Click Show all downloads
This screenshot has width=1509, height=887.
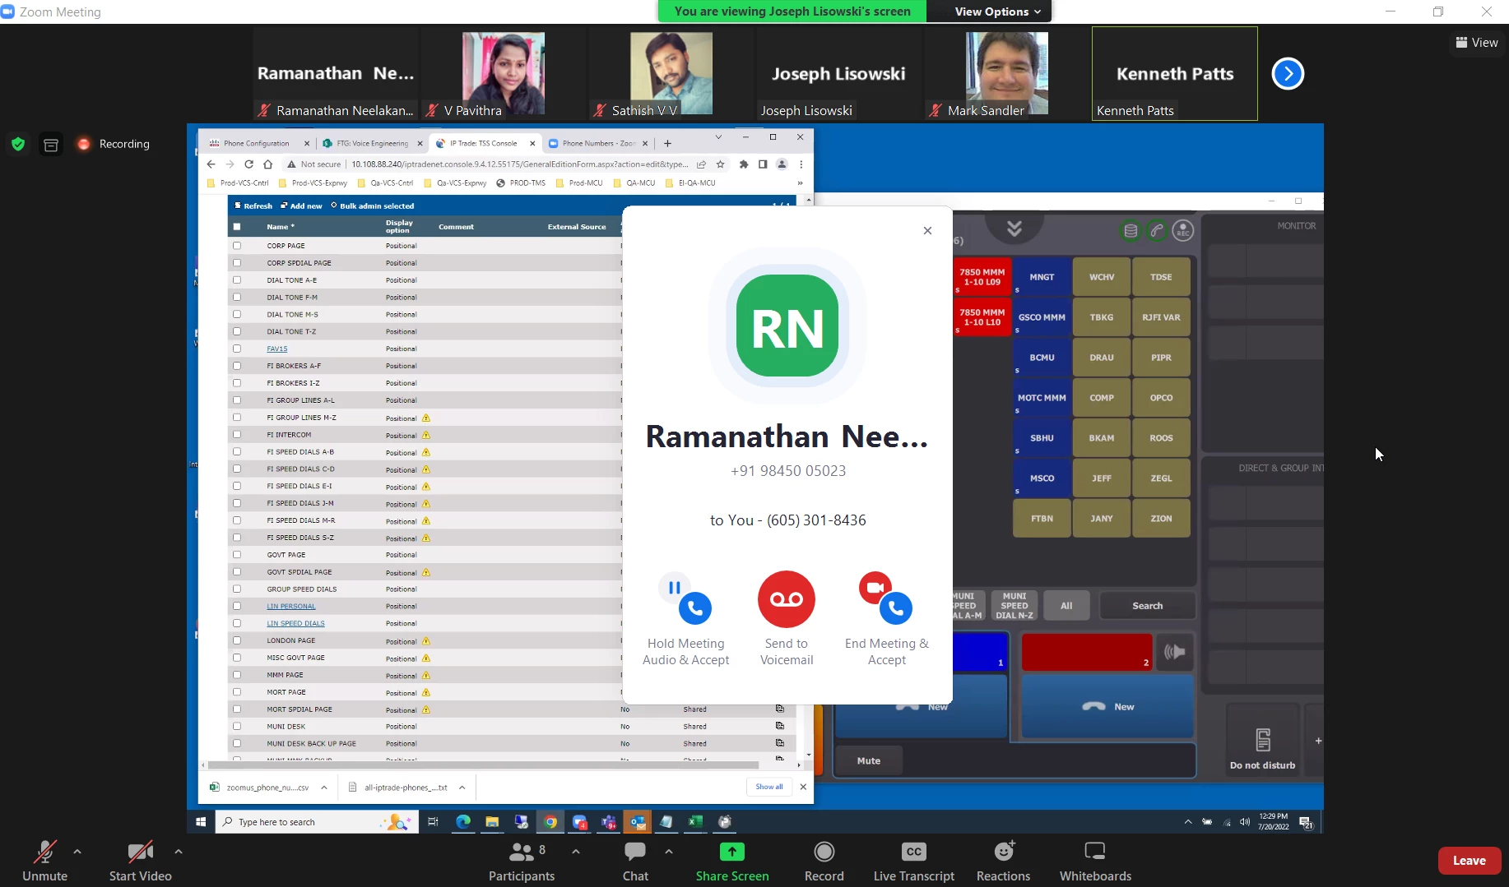point(769,787)
